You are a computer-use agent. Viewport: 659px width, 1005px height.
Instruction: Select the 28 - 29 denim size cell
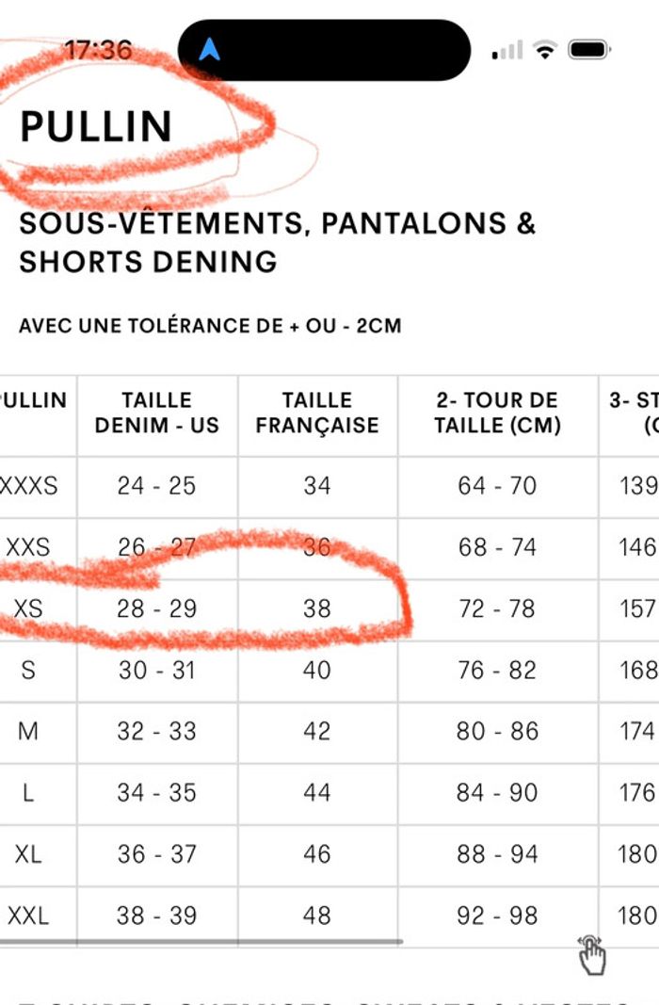(157, 608)
